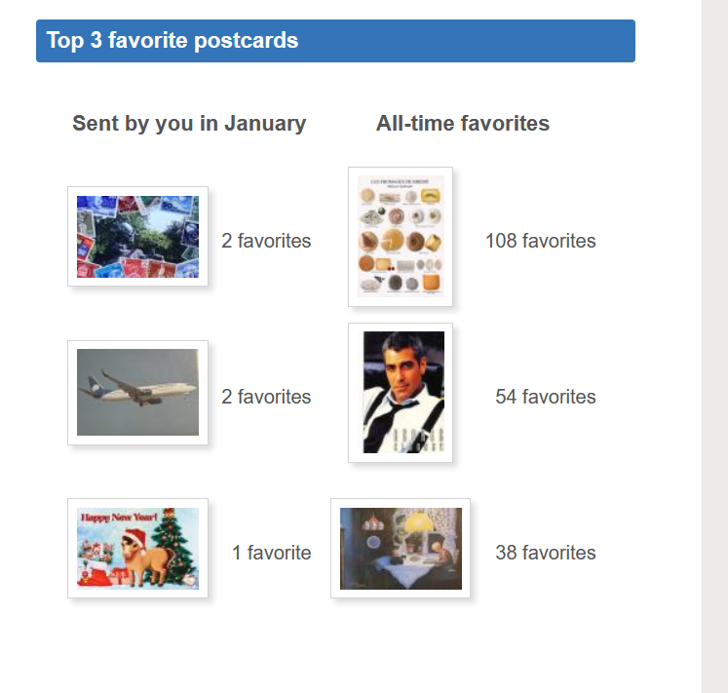
Task: Open the stamps-bordered postcard thumbnail
Action: pos(137,237)
